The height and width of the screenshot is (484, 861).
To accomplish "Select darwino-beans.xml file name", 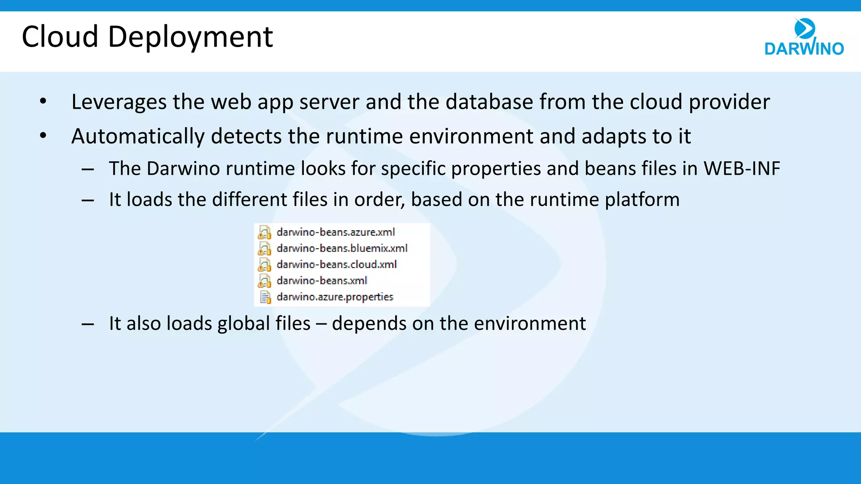I will coord(322,280).
